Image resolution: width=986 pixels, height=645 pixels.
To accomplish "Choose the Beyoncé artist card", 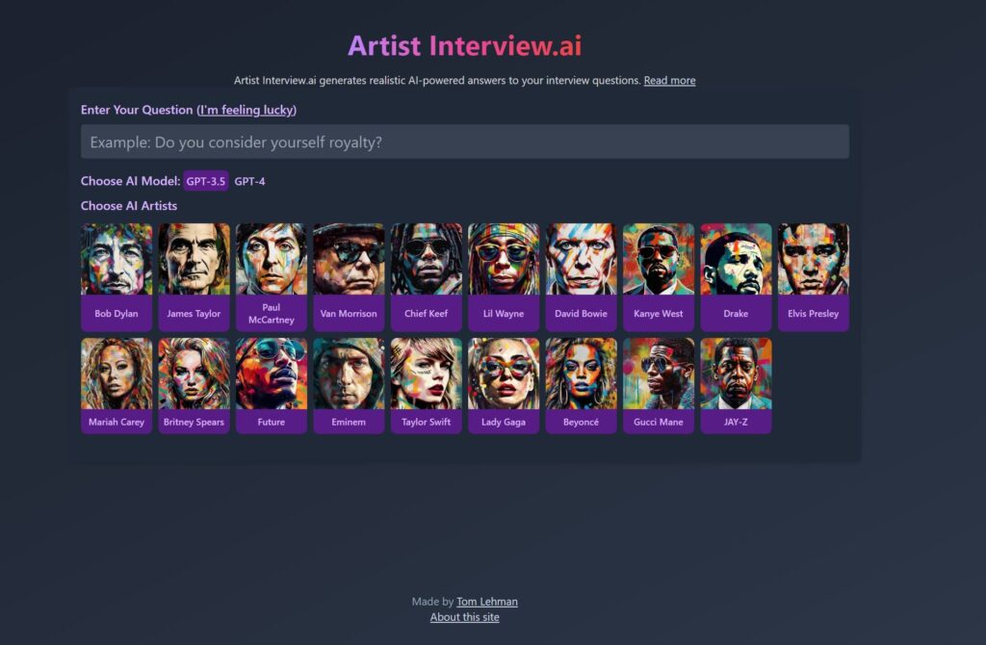I will click(x=581, y=385).
